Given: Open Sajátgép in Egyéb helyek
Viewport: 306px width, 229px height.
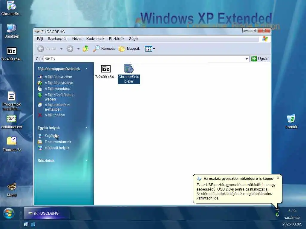Looking at the screenshot, I should (x=52, y=136).
